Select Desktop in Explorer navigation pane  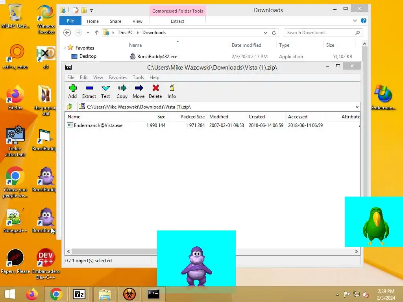coord(88,56)
